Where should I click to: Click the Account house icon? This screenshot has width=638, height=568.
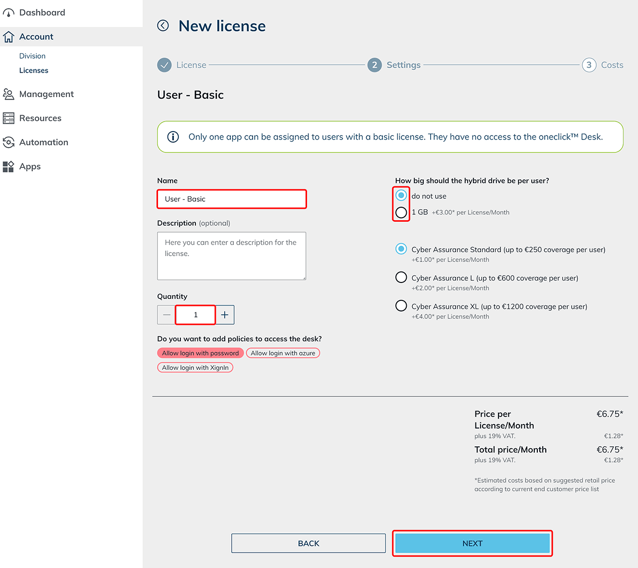click(8, 37)
